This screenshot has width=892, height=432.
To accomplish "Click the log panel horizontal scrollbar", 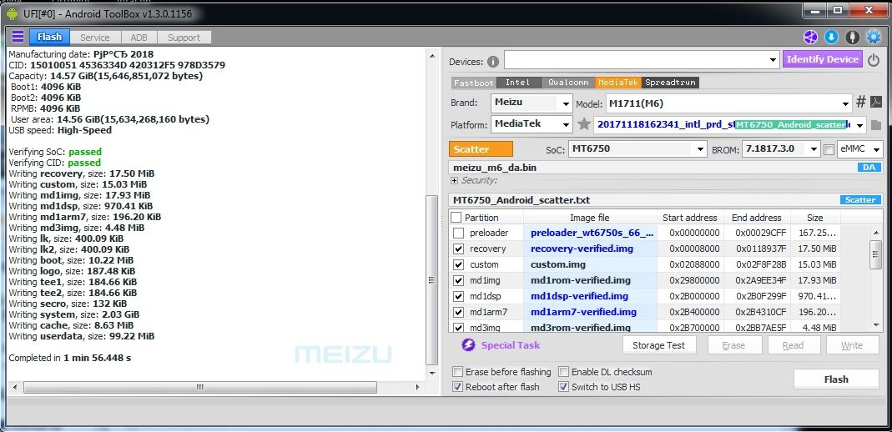I will tap(199, 387).
